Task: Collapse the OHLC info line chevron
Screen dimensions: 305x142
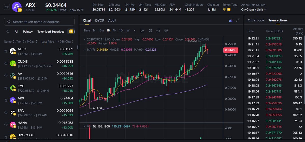Action: 84,39
